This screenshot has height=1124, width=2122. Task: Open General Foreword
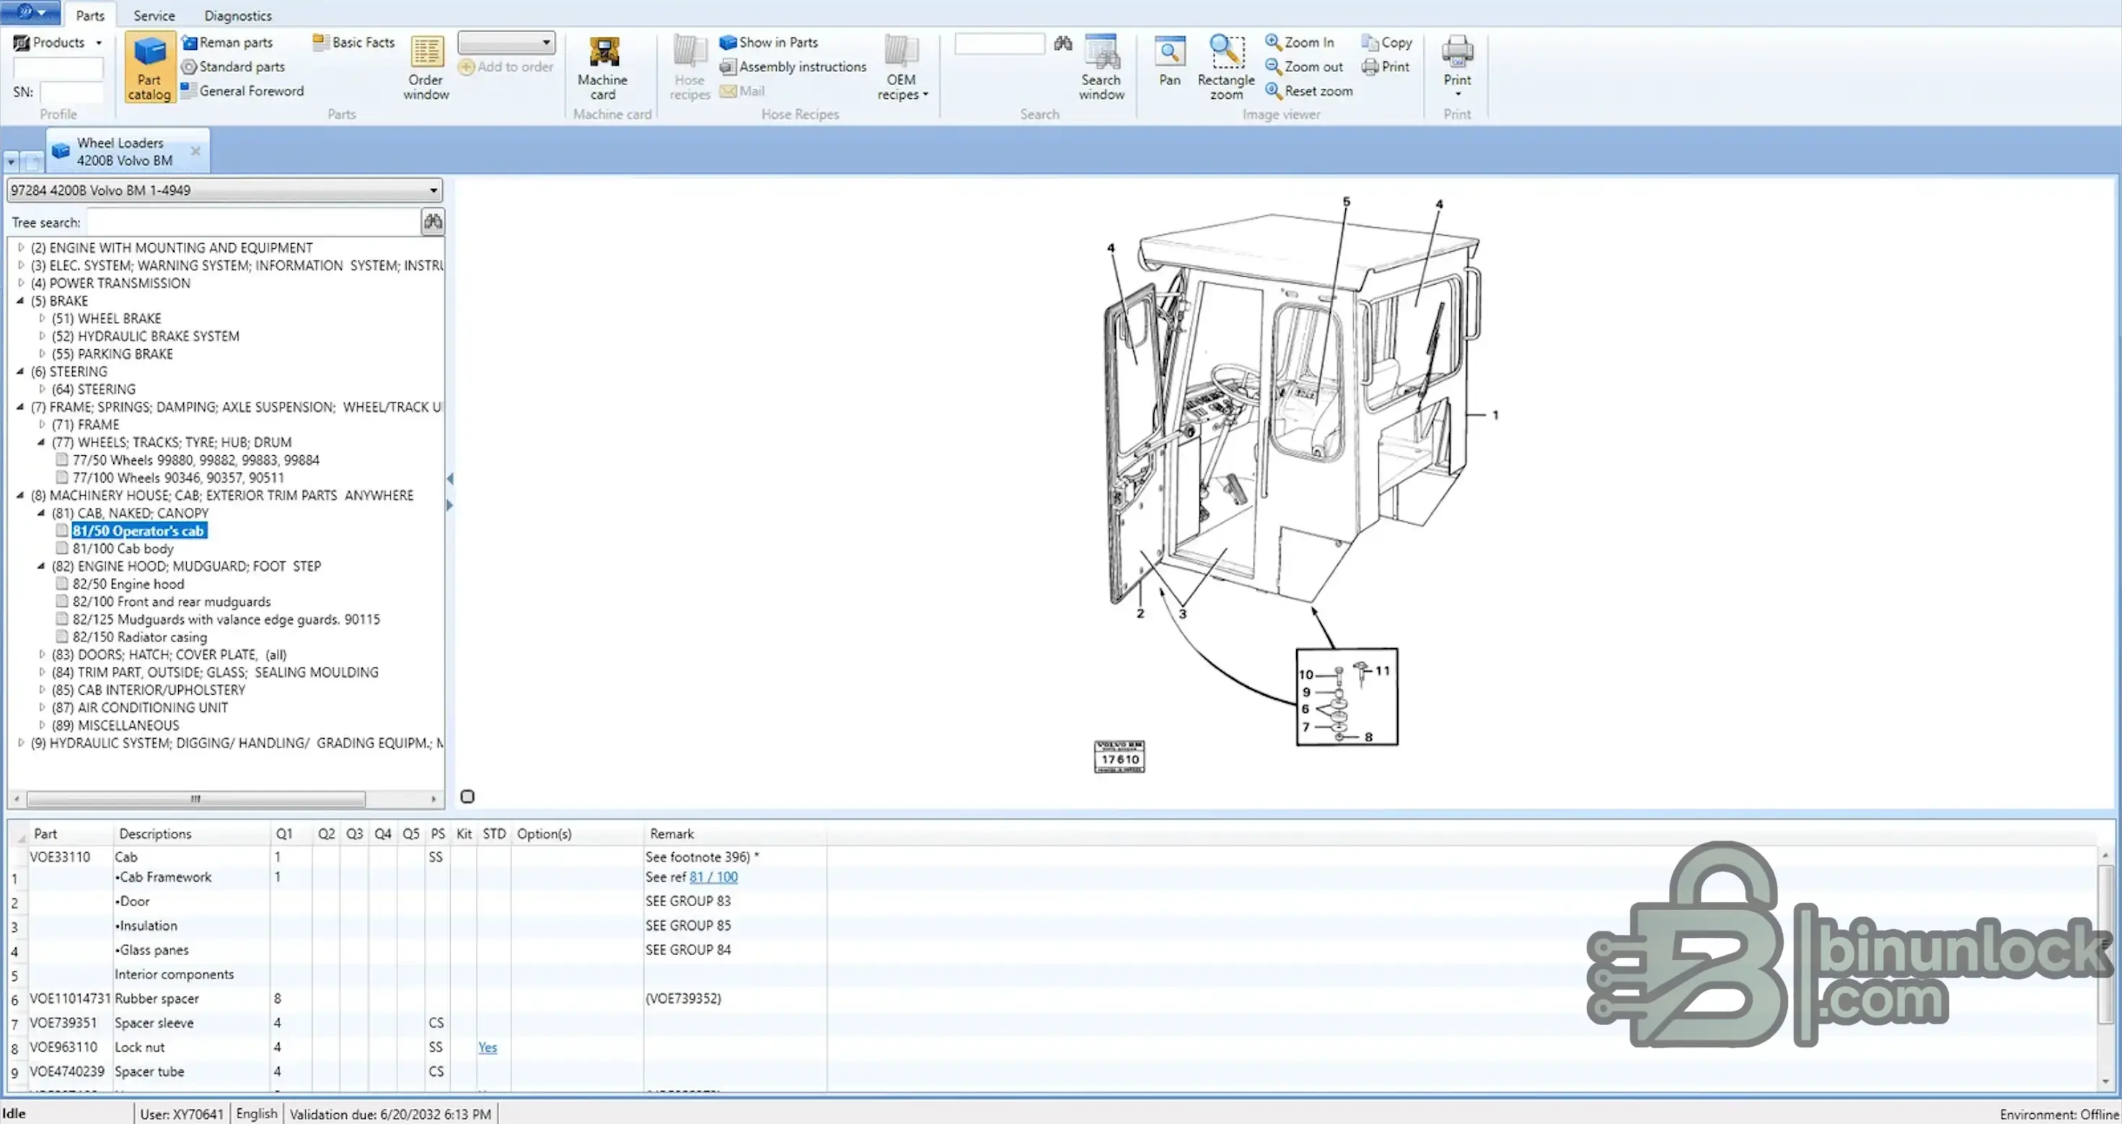tap(242, 91)
